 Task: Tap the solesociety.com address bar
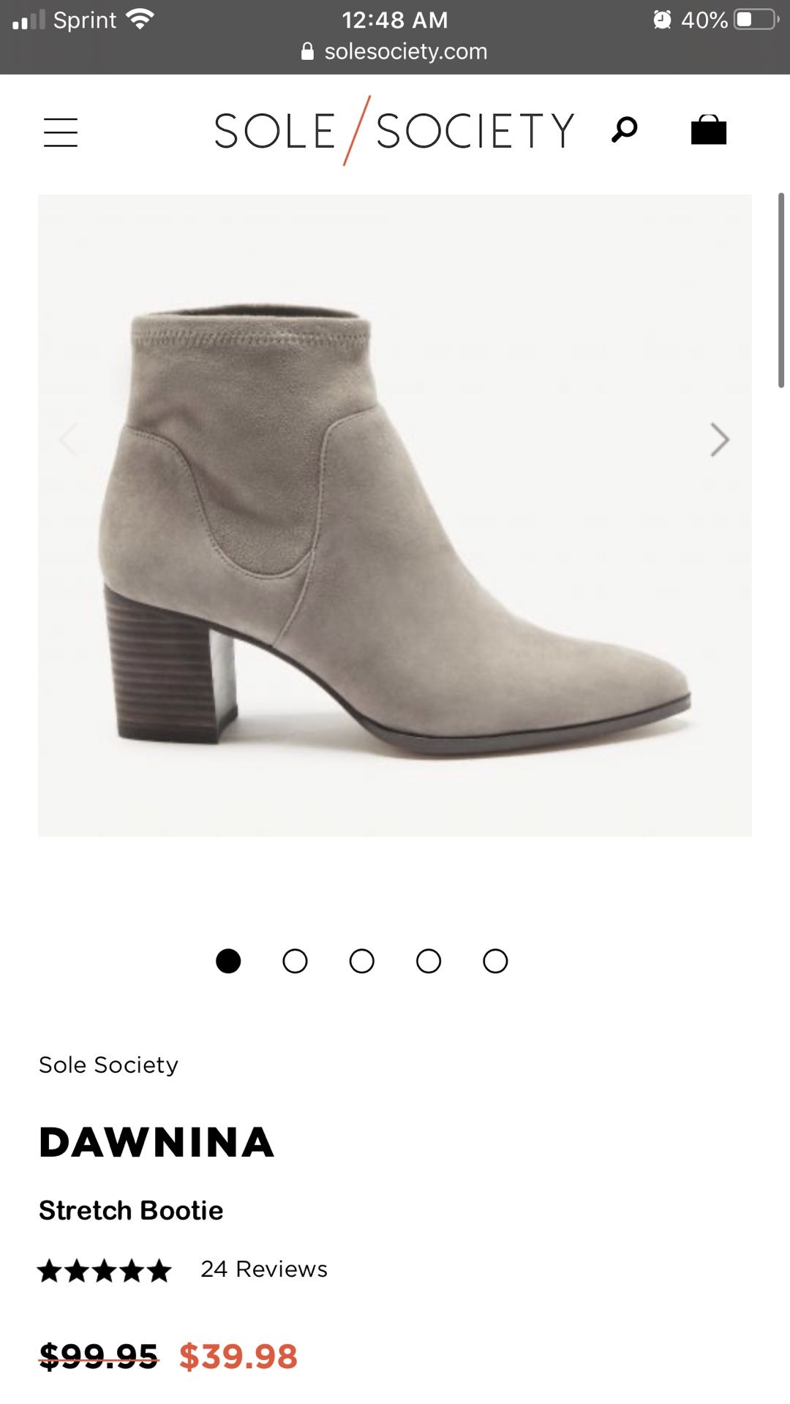pyautogui.click(x=395, y=51)
